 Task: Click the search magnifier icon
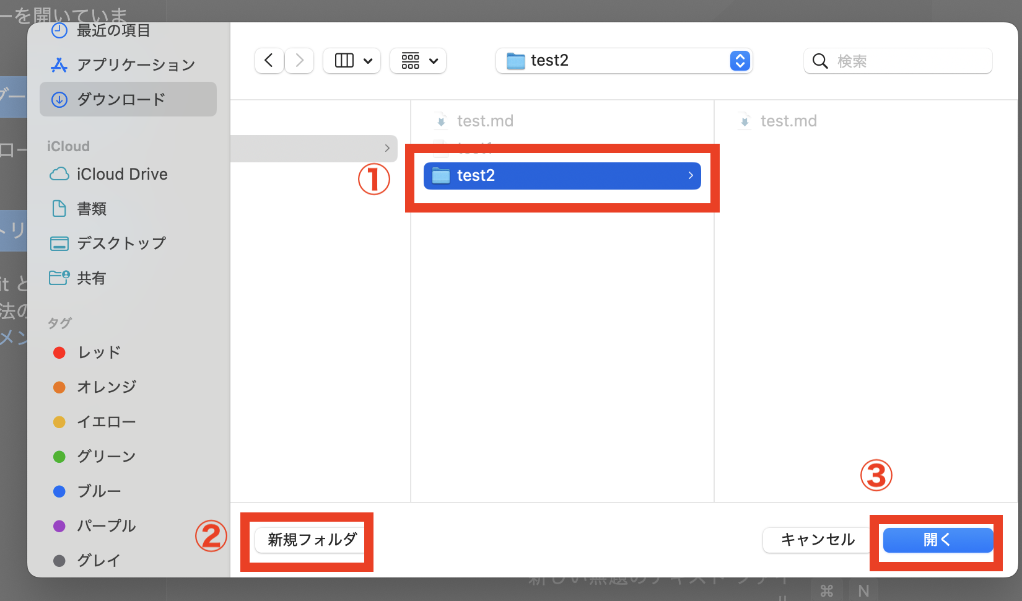click(x=819, y=61)
